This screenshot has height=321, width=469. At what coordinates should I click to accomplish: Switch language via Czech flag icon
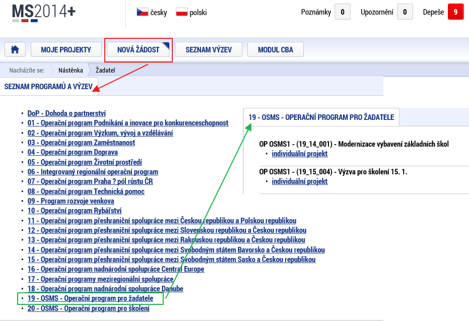(x=143, y=12)
